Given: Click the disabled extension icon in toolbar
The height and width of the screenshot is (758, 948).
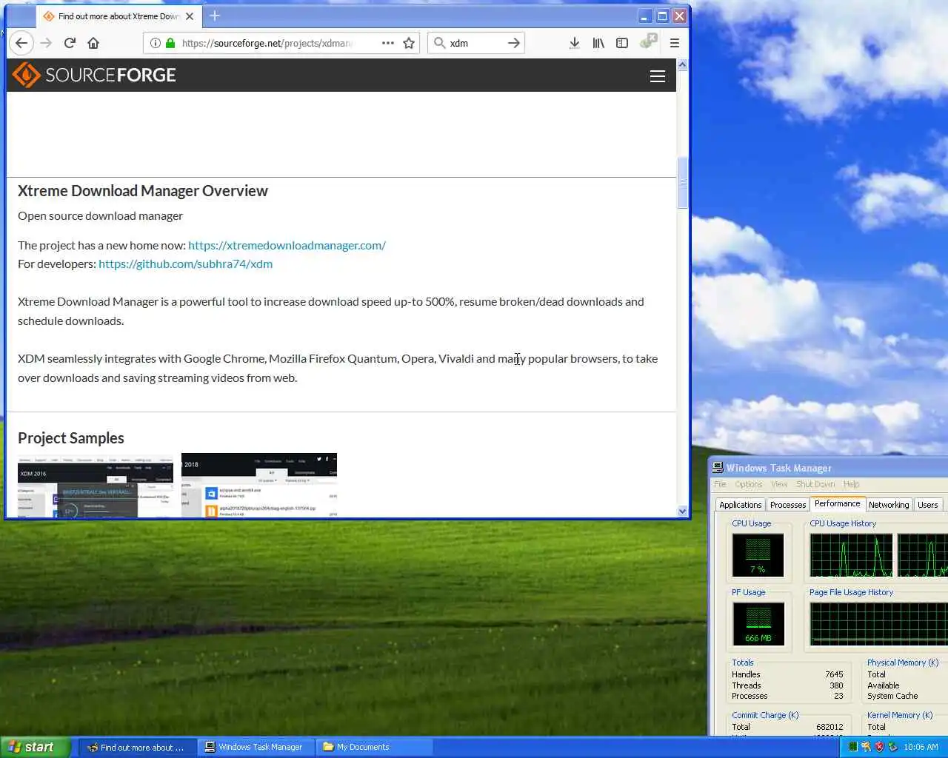Looking at the screenshot, I should tap(649, 41).
